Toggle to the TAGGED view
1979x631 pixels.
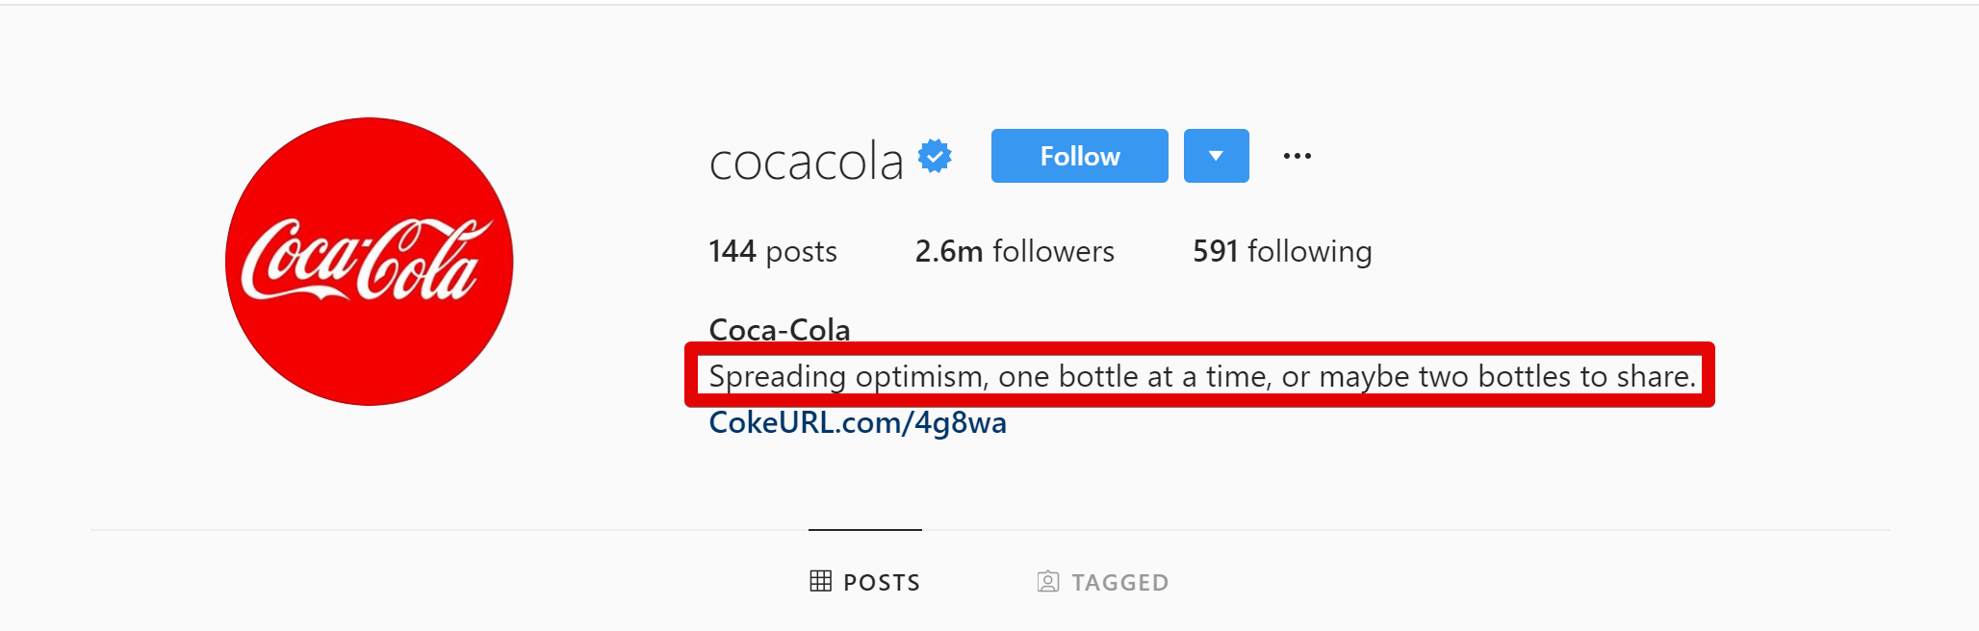tap(1101, 581)
